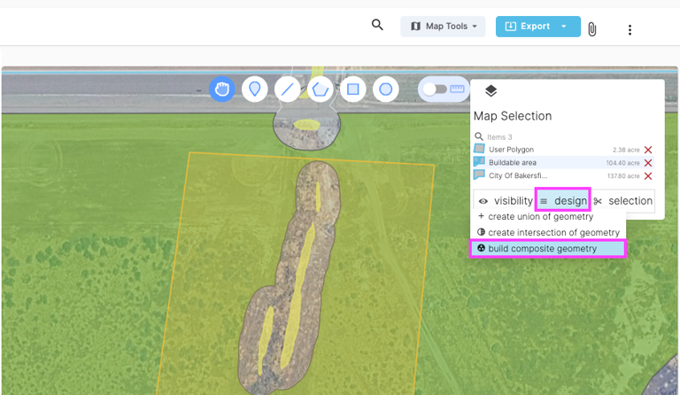This screenshot has width=680, height=395.
Task: Remove Buildable area with red X
Action: point(648,163)
